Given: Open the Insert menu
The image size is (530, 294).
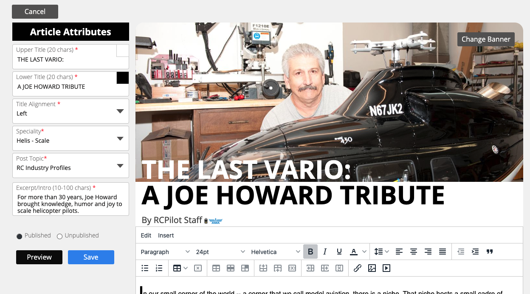Looking at the screenshot, I should tap(166, 235).
